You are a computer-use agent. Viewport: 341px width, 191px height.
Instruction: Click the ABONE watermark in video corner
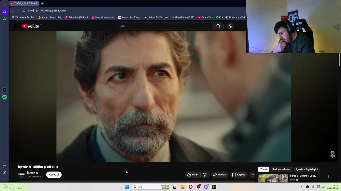[x=332, y=154]
